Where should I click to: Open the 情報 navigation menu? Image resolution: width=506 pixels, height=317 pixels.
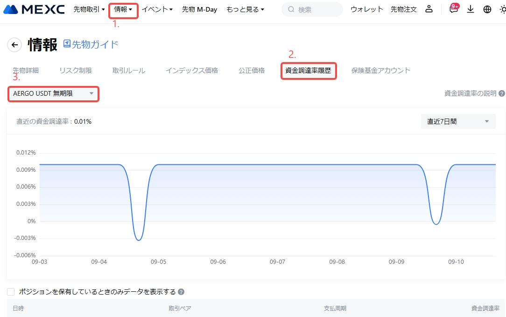tap(123, 9)
